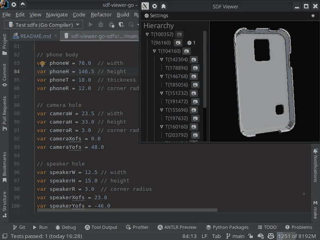This screenshot has width=320, height=240.
Task: Click the 3D phone case model in viewer
Action: click(x=264, y=82)
